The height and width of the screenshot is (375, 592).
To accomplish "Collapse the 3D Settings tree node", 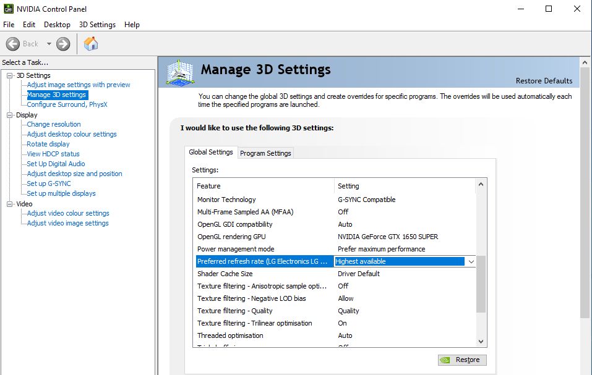I will [x=10, y=75].
